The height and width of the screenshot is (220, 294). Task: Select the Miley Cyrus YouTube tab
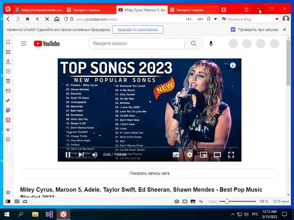(x=142, y=10)
